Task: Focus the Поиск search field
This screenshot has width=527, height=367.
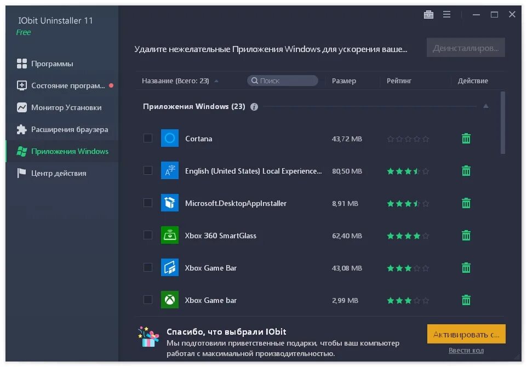Action: (x=283, y=81)
